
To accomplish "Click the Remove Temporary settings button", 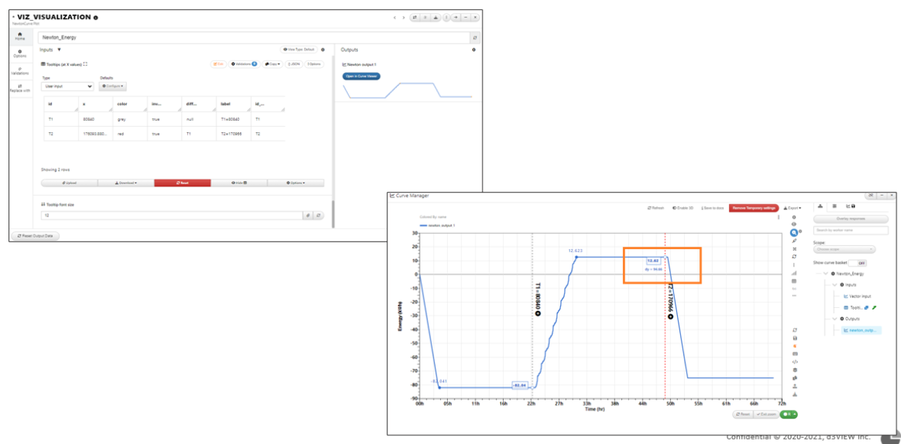I will point(754,208).
